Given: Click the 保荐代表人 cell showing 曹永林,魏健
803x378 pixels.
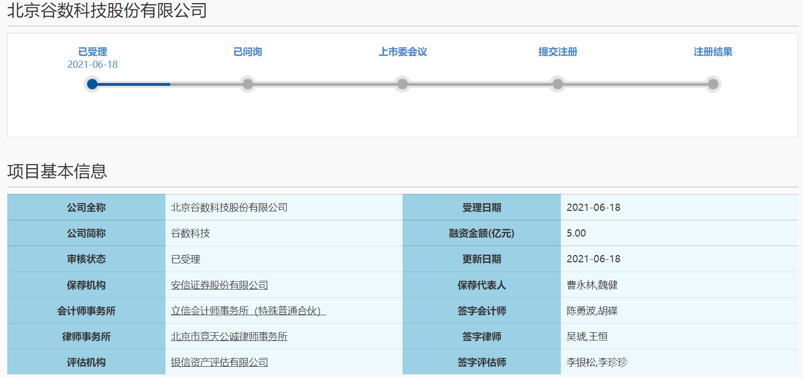Looking at the screenshot, I should click(591, 285).
